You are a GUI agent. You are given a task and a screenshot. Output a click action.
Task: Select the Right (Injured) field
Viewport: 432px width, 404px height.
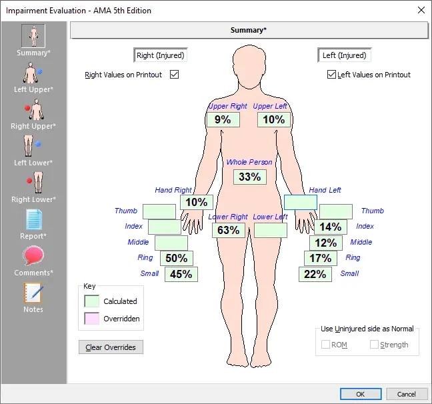click(x=161, y=55)
